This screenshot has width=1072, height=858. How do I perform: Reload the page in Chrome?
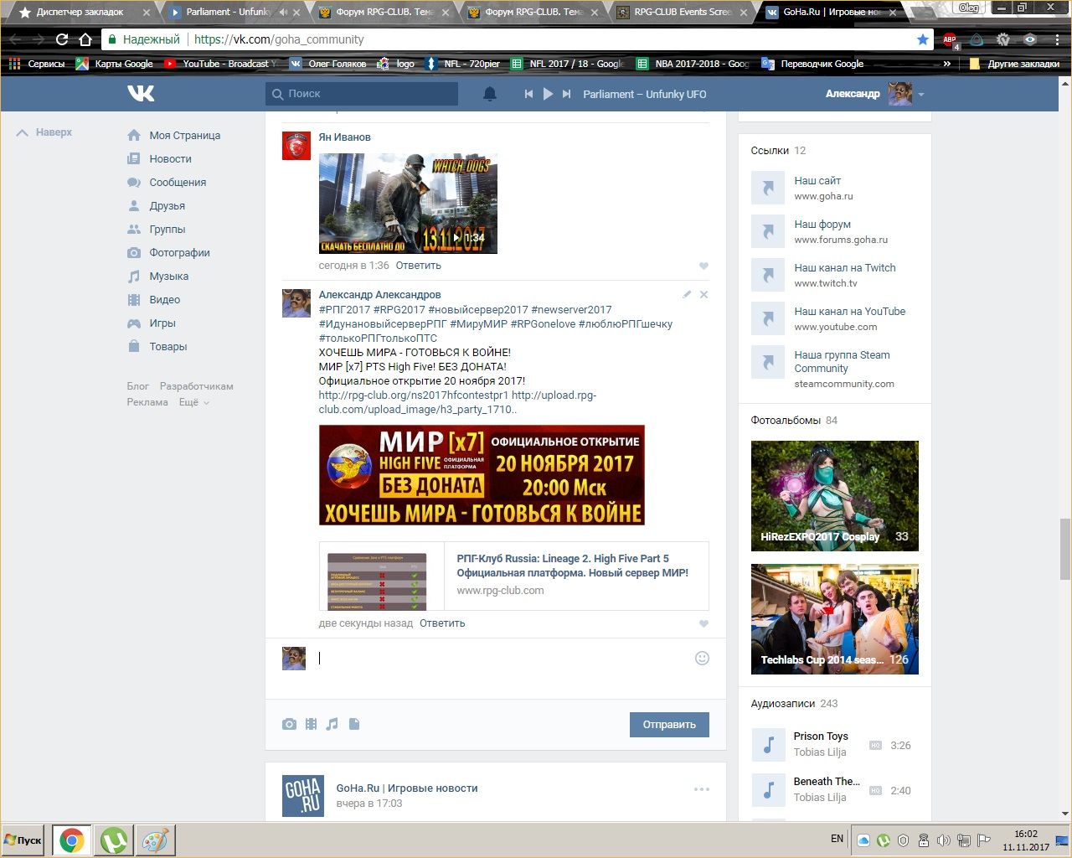pyautogui.click(x=62, y=39)
